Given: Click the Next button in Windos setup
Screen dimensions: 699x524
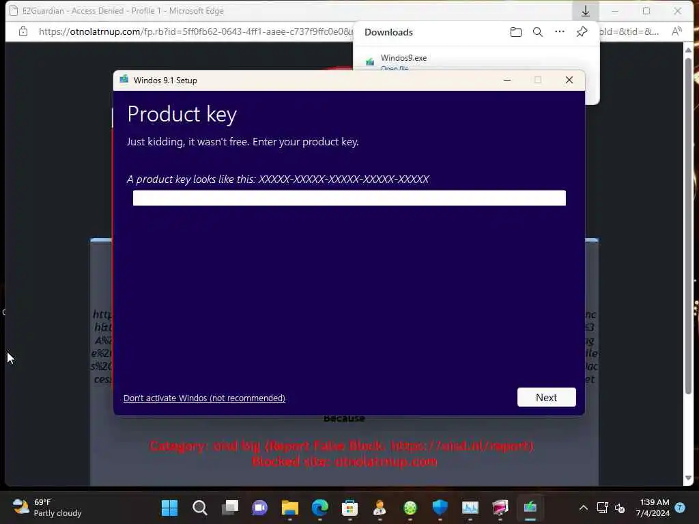Looking at the screenshot, I should 546,397.
